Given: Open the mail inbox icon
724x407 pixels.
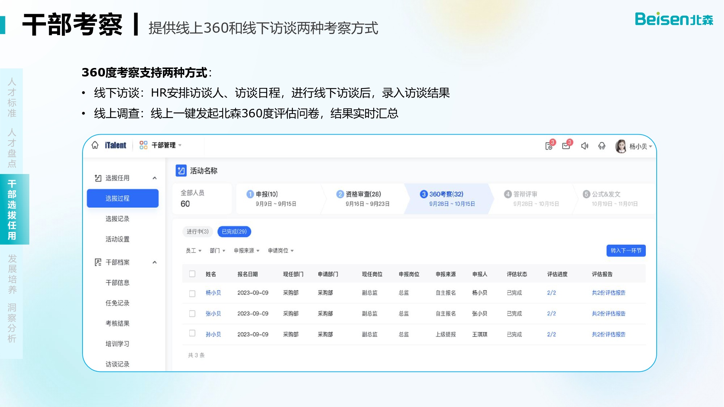Looking at the screenshot, I should tap(566, 146).
